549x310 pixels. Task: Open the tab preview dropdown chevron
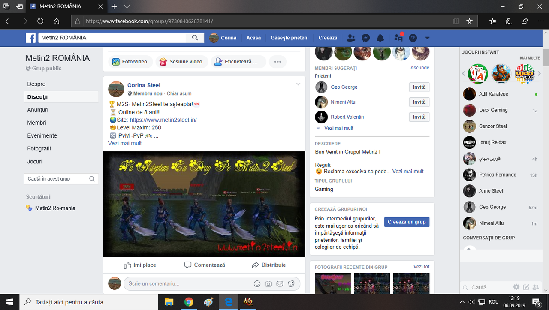click(x=127, y=7)
